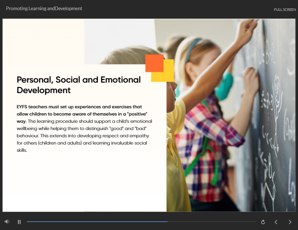Replay the current slide with the circular arrow
Viewport: 298px width, 230px height.
pyautogui.click(x=263, y=222)
